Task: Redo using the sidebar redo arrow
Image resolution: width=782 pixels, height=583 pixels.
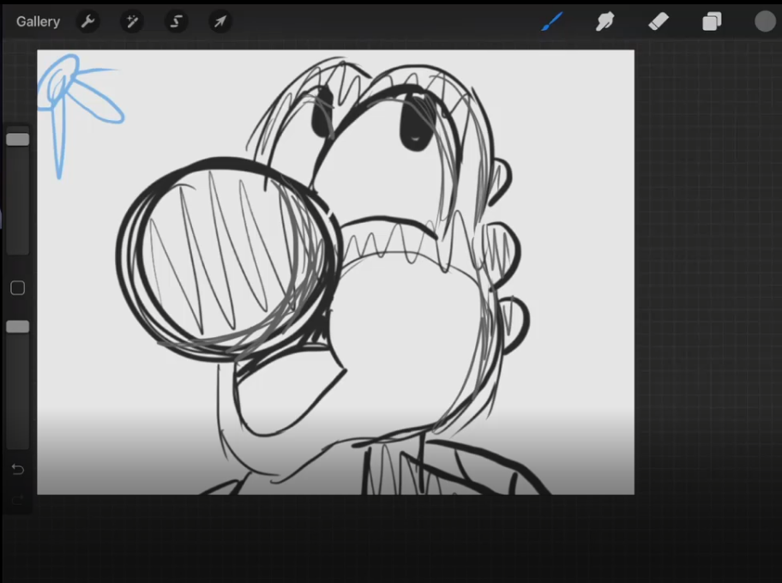Action: pyautogui.click(x=17, y=500)
